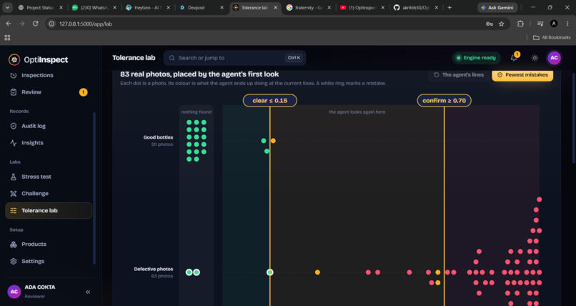Viewport: 576px width, 306px height.
Task: Open the Insights page
Action: (x=49, y=143)
